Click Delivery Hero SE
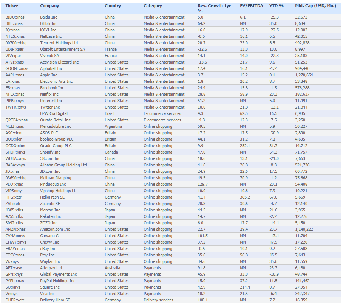Viewport: 343px width, 303px height. tap(55, 300)
